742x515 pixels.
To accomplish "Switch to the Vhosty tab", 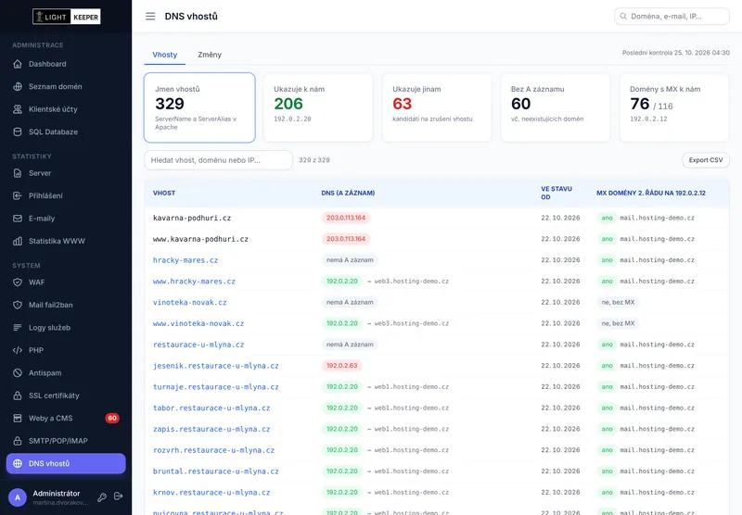I will click(165, 55).
